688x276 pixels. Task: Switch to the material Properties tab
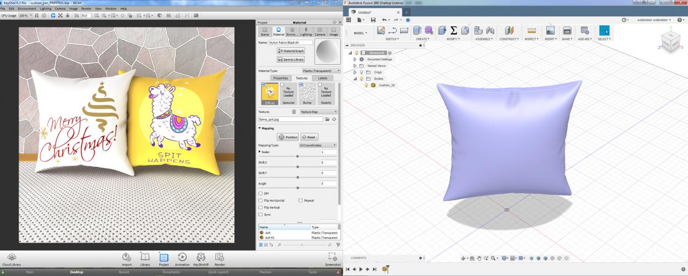click(x=281, y=78)
